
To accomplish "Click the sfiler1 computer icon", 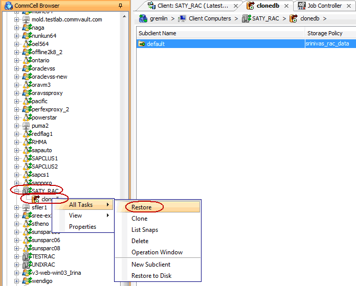I will (x=26, y=207).
